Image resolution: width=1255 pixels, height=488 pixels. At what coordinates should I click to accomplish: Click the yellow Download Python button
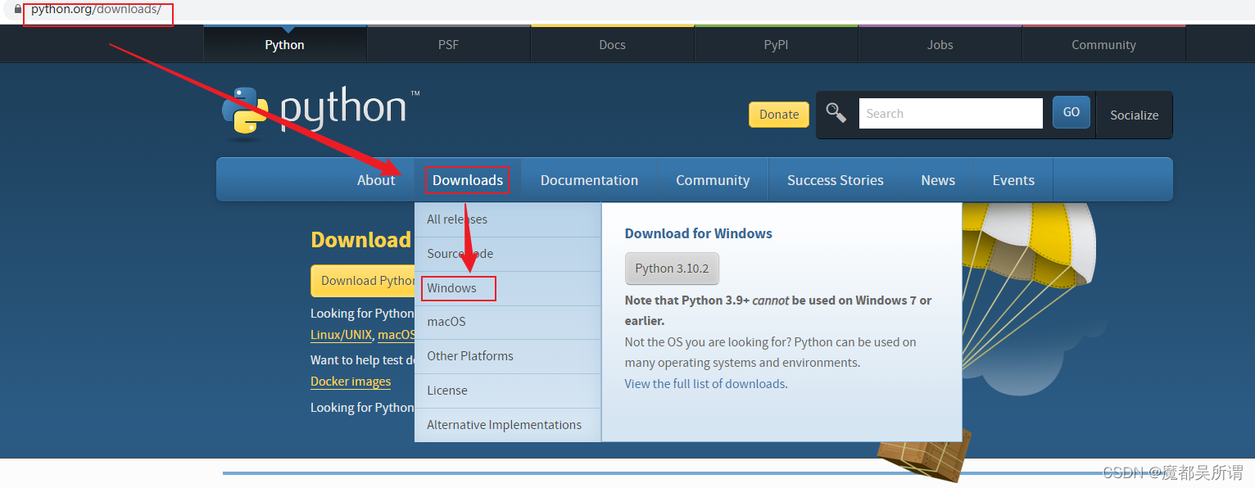point(363,281)
